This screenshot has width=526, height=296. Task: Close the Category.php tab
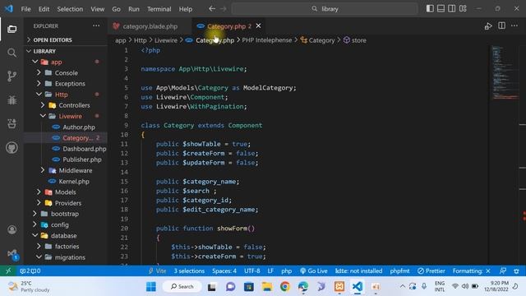tap(258, 25)
